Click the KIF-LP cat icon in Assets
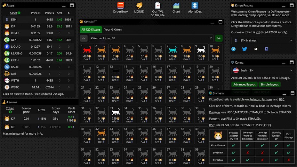Image resolution: width=297 pixels, height=167 pixels. pos(7,33)
